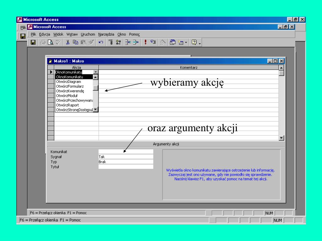This screenshot has height=241, width=322.
Task: Open the Okno menu
Action: [122, 34]
